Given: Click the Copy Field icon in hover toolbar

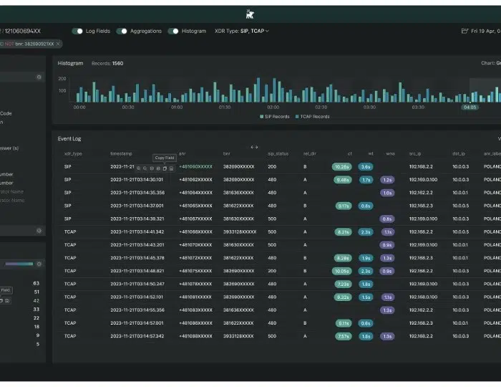Looking at the screenshot, I should pos(165,168).
